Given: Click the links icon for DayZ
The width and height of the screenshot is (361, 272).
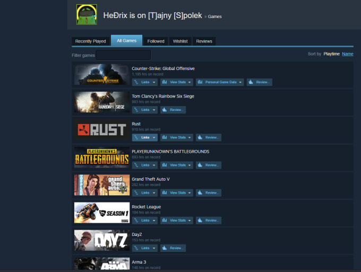Looking at the screenshot, I should tap(136, 248).
